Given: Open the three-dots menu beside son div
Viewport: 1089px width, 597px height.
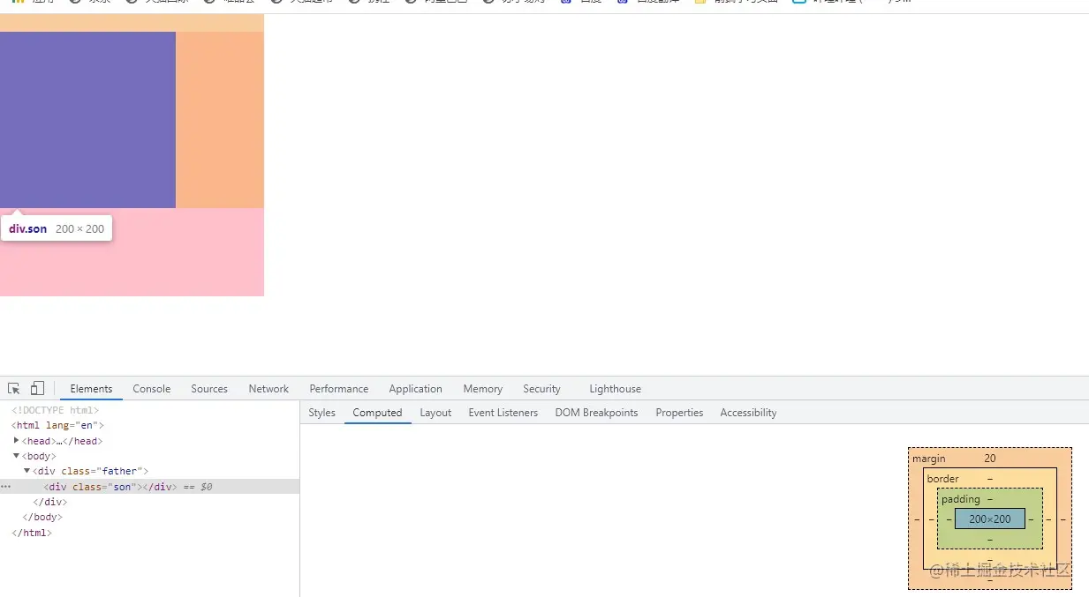Looking at the screenshot, I should 6,487.
